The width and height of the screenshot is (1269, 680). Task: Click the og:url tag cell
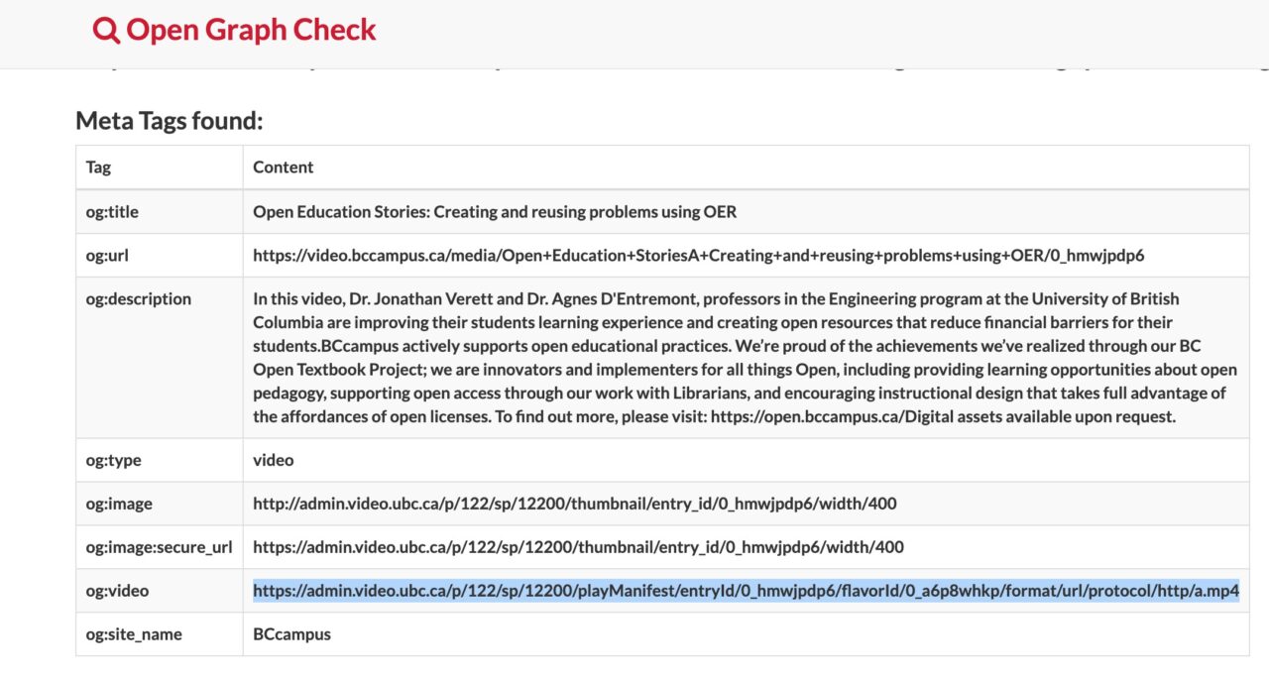(160, 255)
